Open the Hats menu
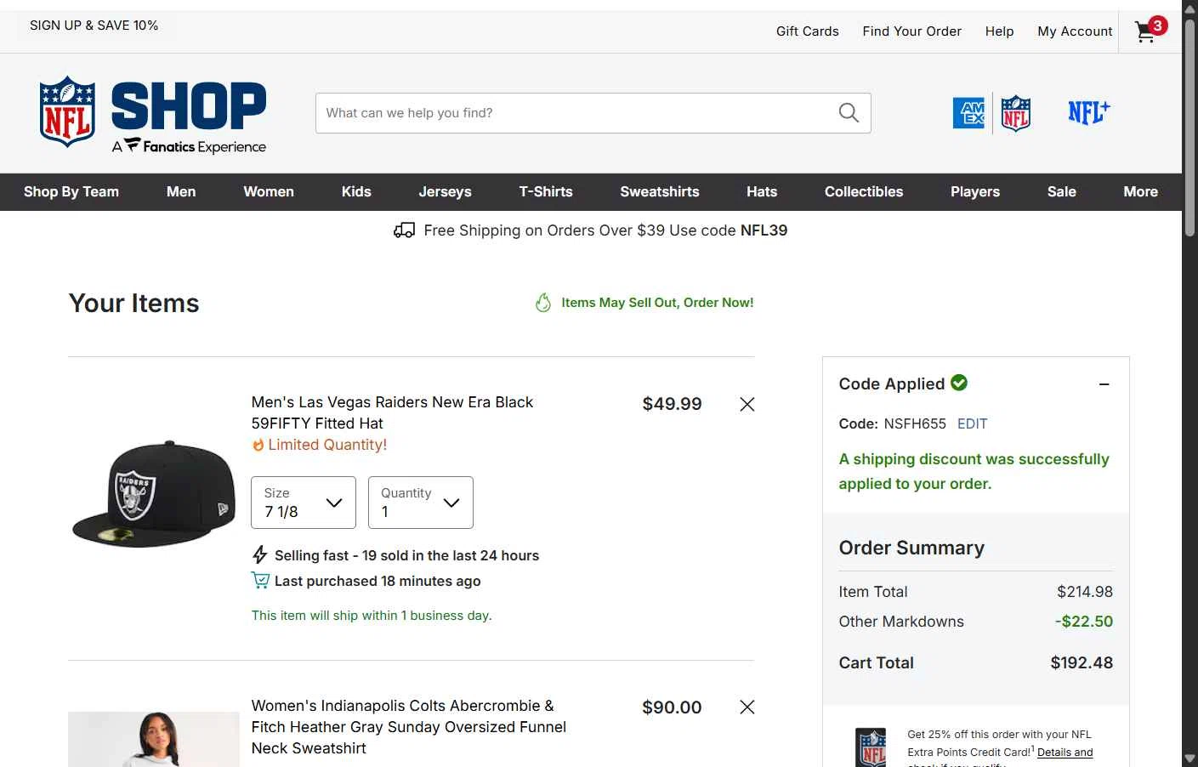 762,192
